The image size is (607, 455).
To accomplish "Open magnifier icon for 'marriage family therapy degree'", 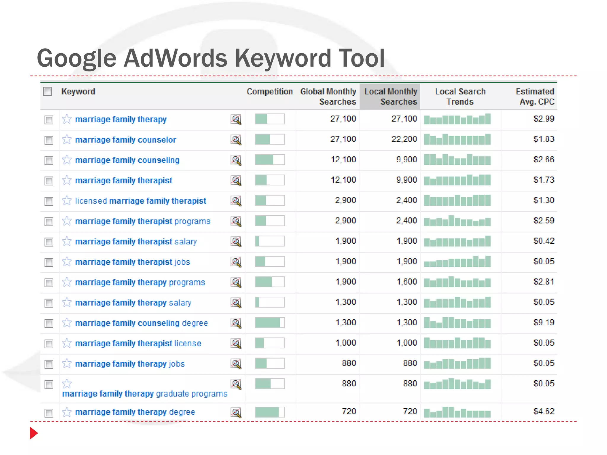I will click(236, 412).
